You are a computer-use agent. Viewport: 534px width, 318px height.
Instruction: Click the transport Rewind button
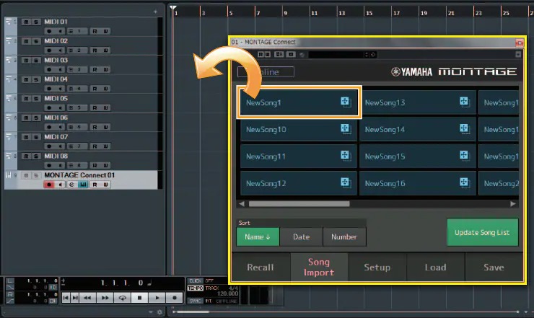tap(87, 298)
